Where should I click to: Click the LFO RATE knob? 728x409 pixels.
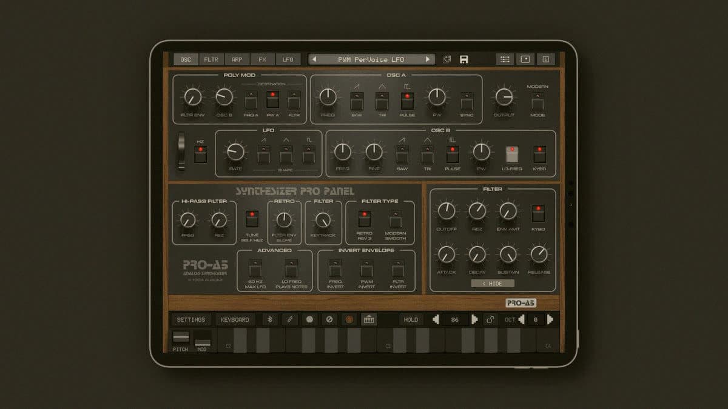tap(235, 151)
